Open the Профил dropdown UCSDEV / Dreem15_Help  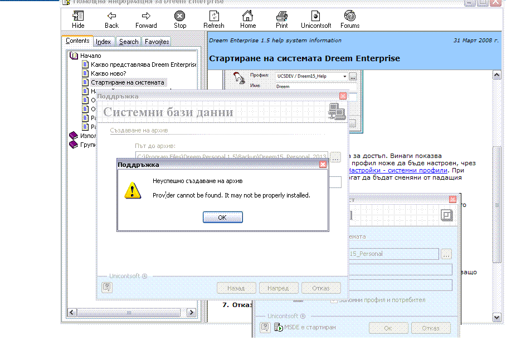tap(311, 76)
